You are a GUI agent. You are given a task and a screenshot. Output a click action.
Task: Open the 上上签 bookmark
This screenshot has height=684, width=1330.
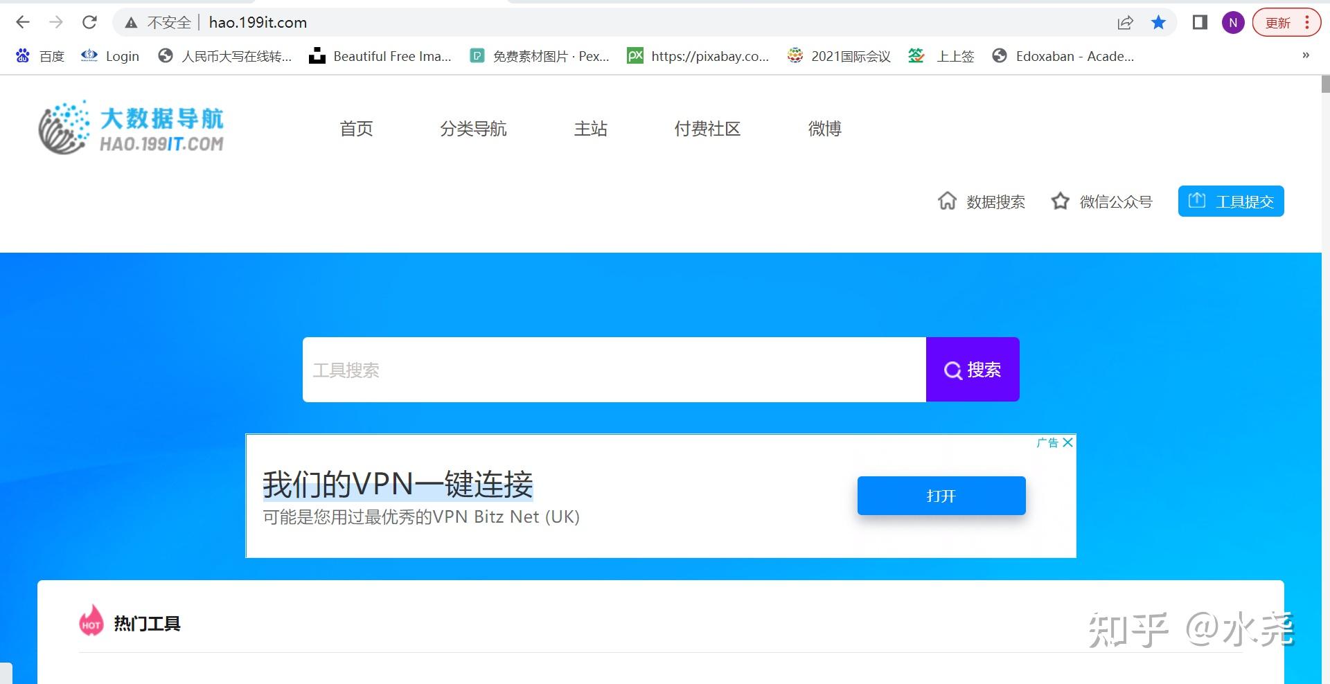(x=941, y=56)
